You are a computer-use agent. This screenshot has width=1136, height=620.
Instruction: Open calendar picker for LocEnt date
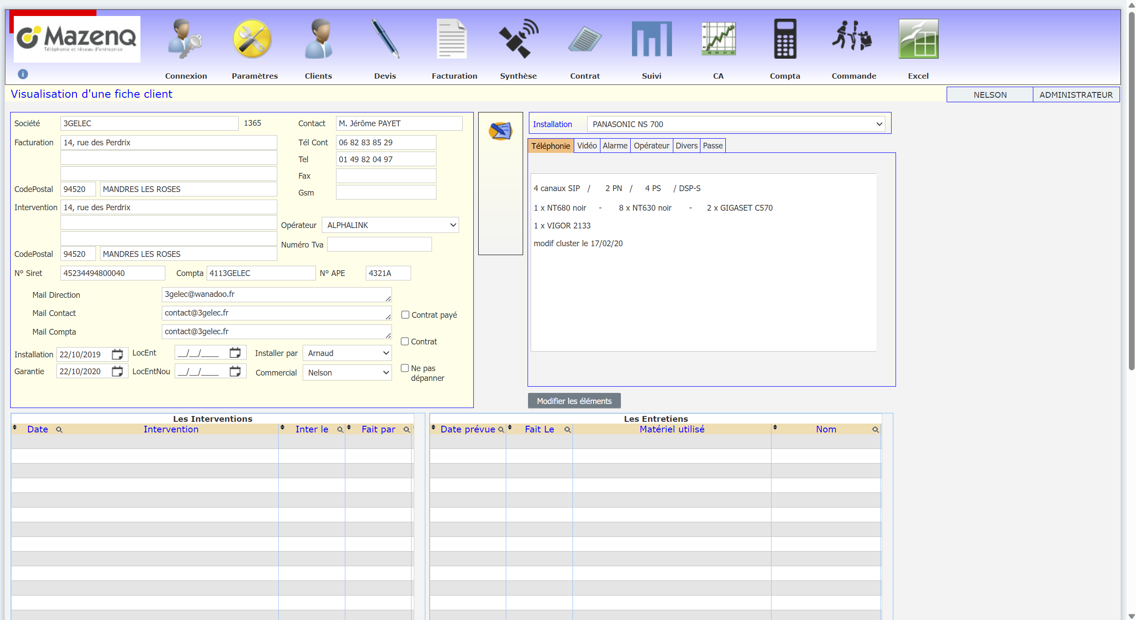(x=235, y=352)
